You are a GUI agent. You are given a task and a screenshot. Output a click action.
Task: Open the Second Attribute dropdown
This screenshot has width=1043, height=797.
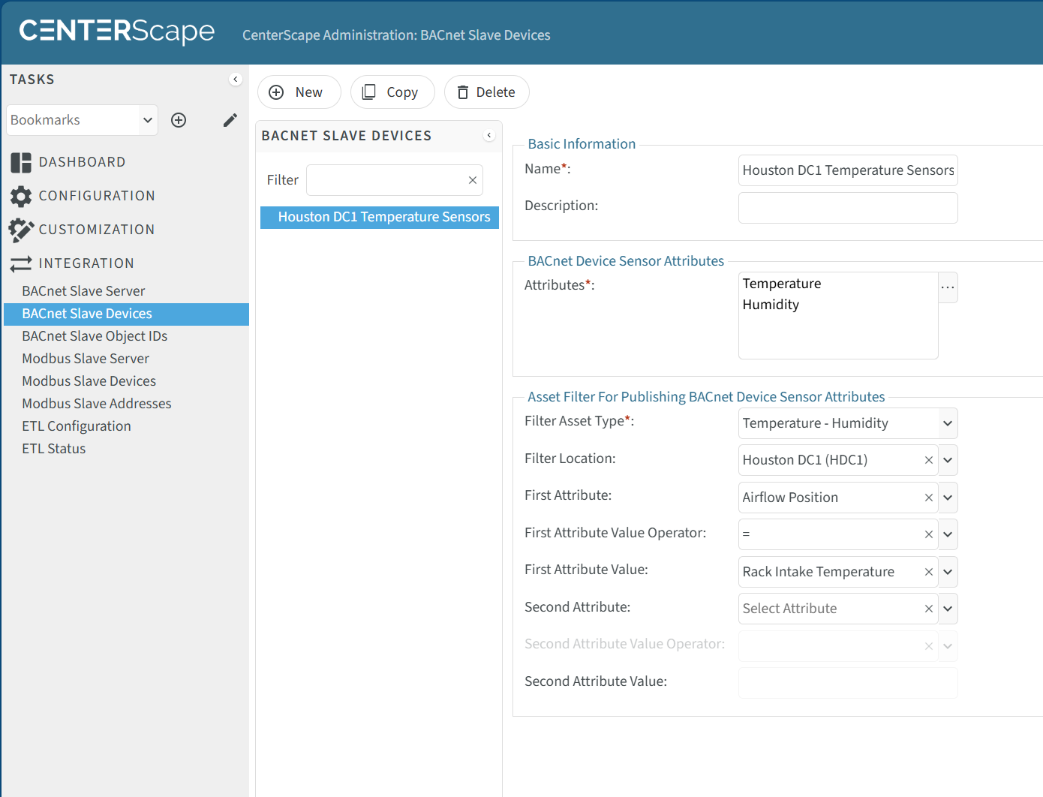(948, 609)
